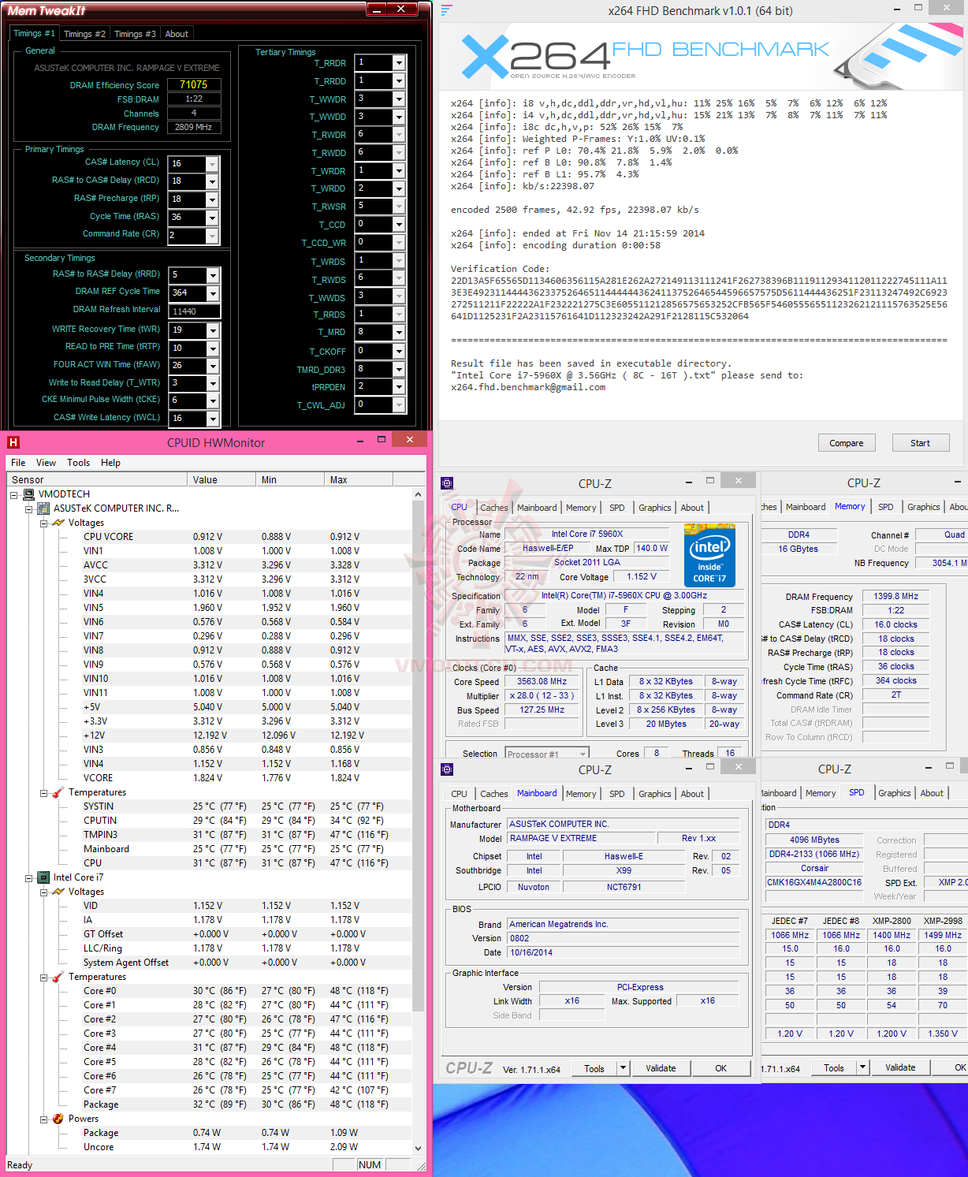The image size is (968, 1177).
Task: Click the Temperatures icon under Intel Core i7
Action: 58,977
